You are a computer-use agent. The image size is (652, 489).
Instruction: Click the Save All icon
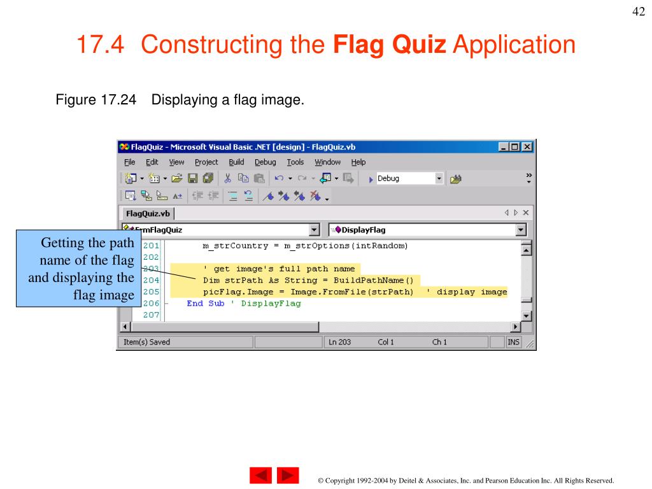click(208, 178)
